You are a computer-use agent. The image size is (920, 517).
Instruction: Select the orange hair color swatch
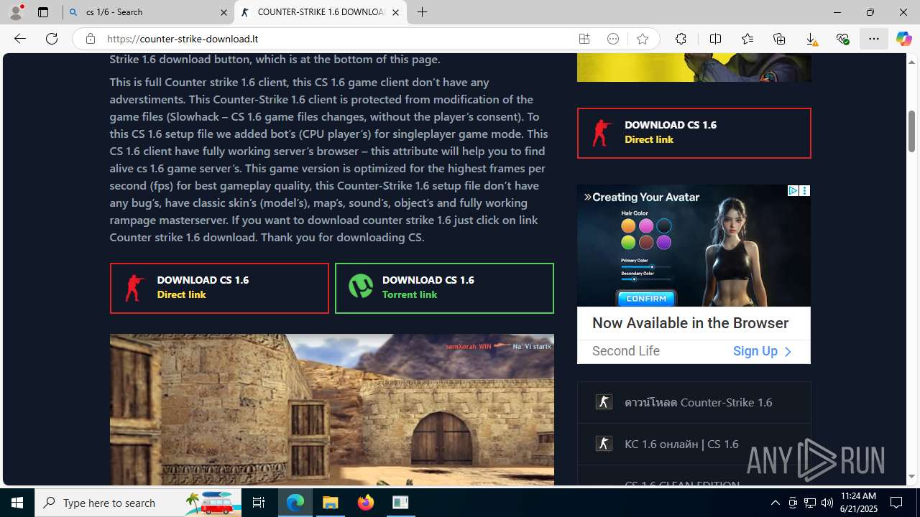(629, 225)
